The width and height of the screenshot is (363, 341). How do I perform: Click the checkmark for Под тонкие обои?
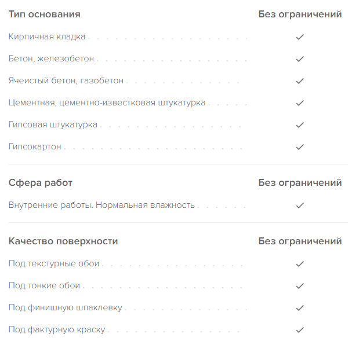tap(300, 286)
